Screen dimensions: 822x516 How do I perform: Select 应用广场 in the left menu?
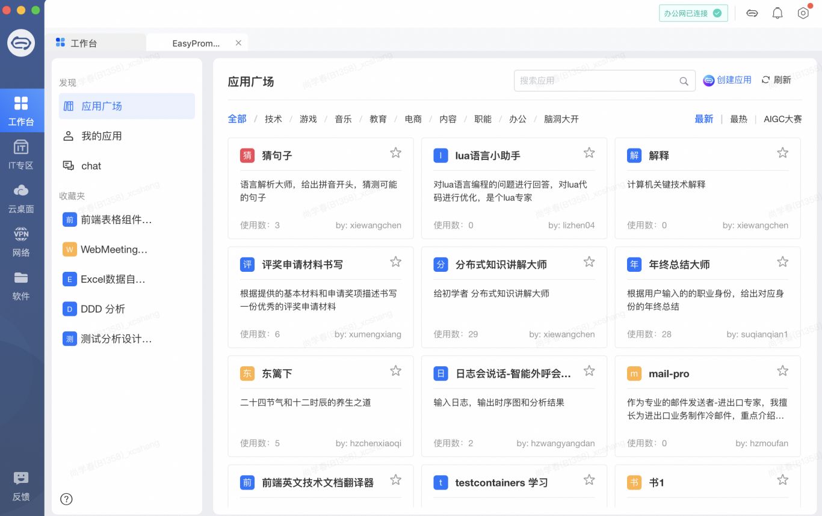click(127, 106)
